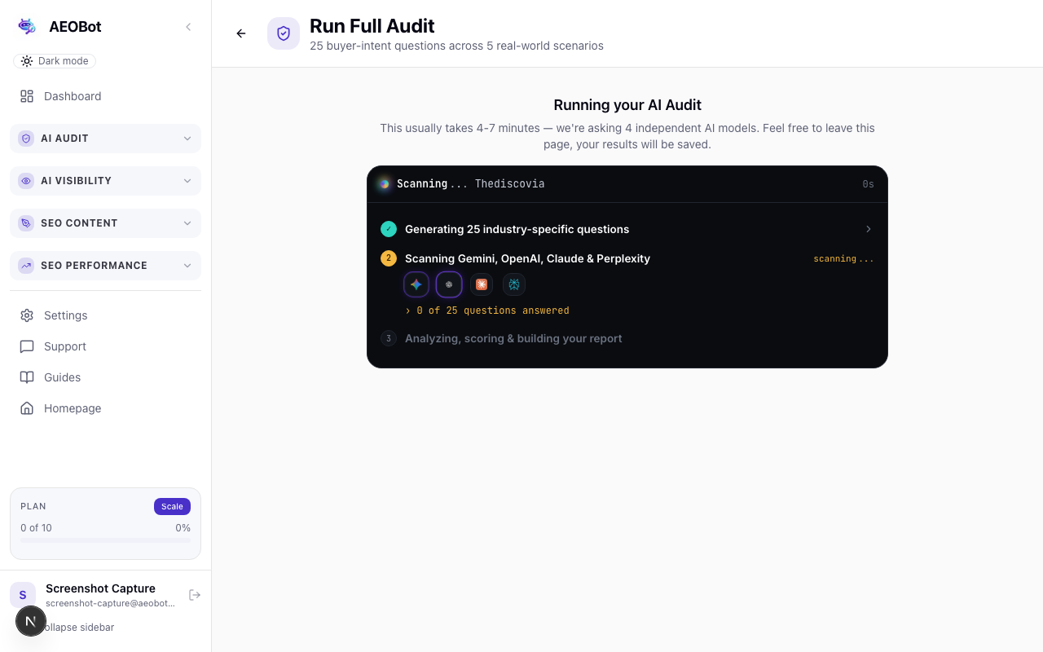Click the plan usage progress bar
1043x652 pixels.
105,540
